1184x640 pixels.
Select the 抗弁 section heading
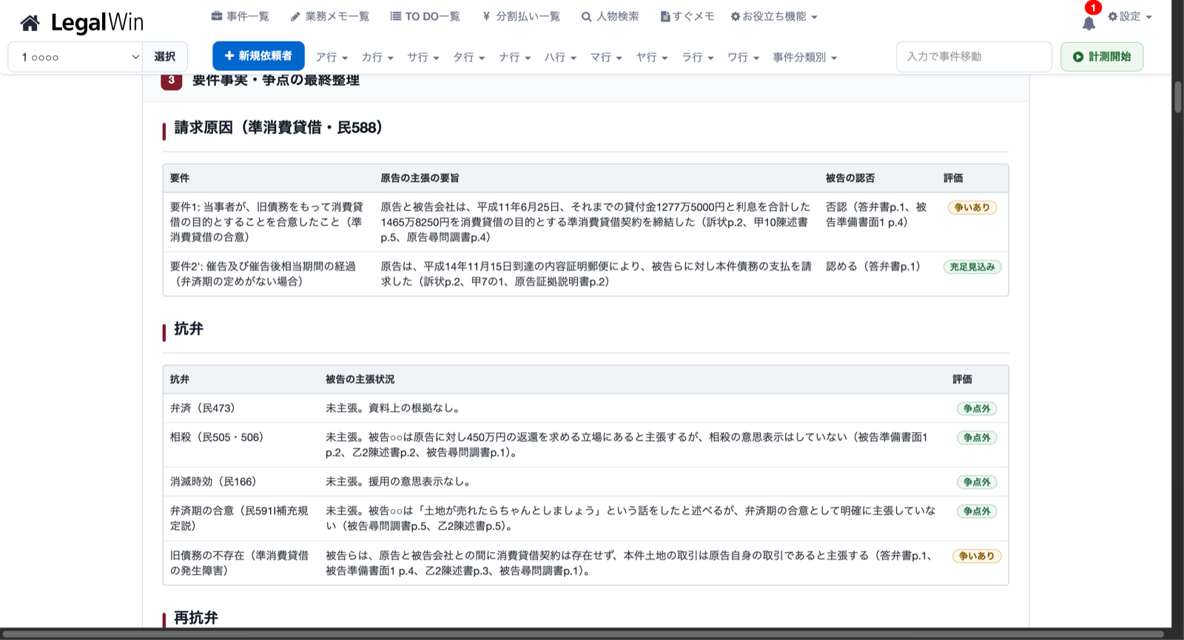(x=189, y=329)
